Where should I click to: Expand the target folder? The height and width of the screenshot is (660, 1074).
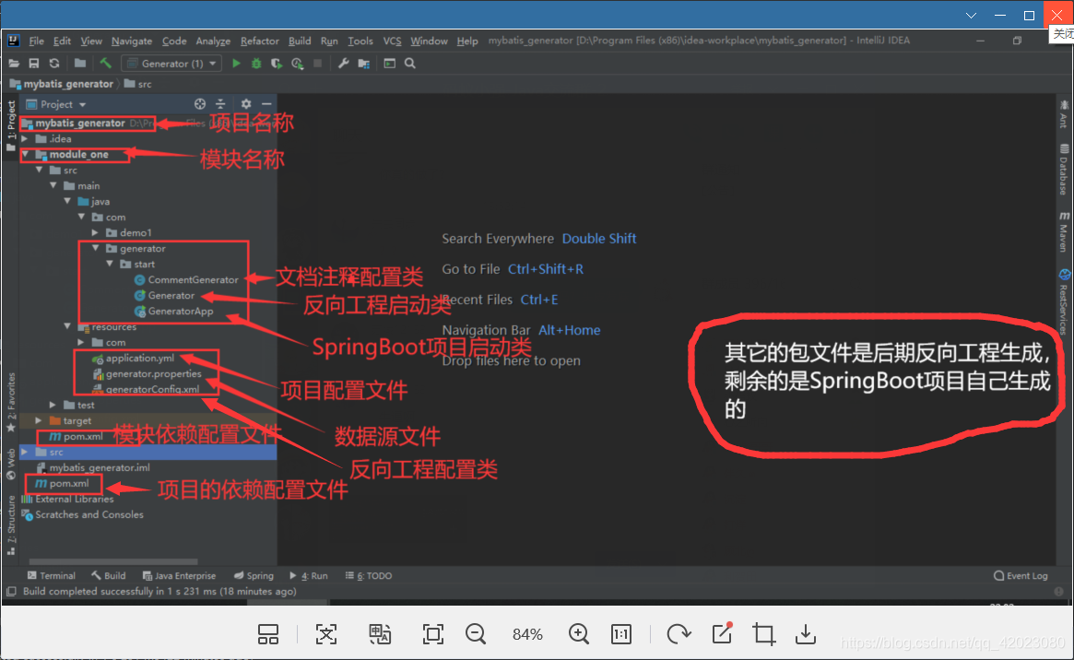tap(39, 421)
